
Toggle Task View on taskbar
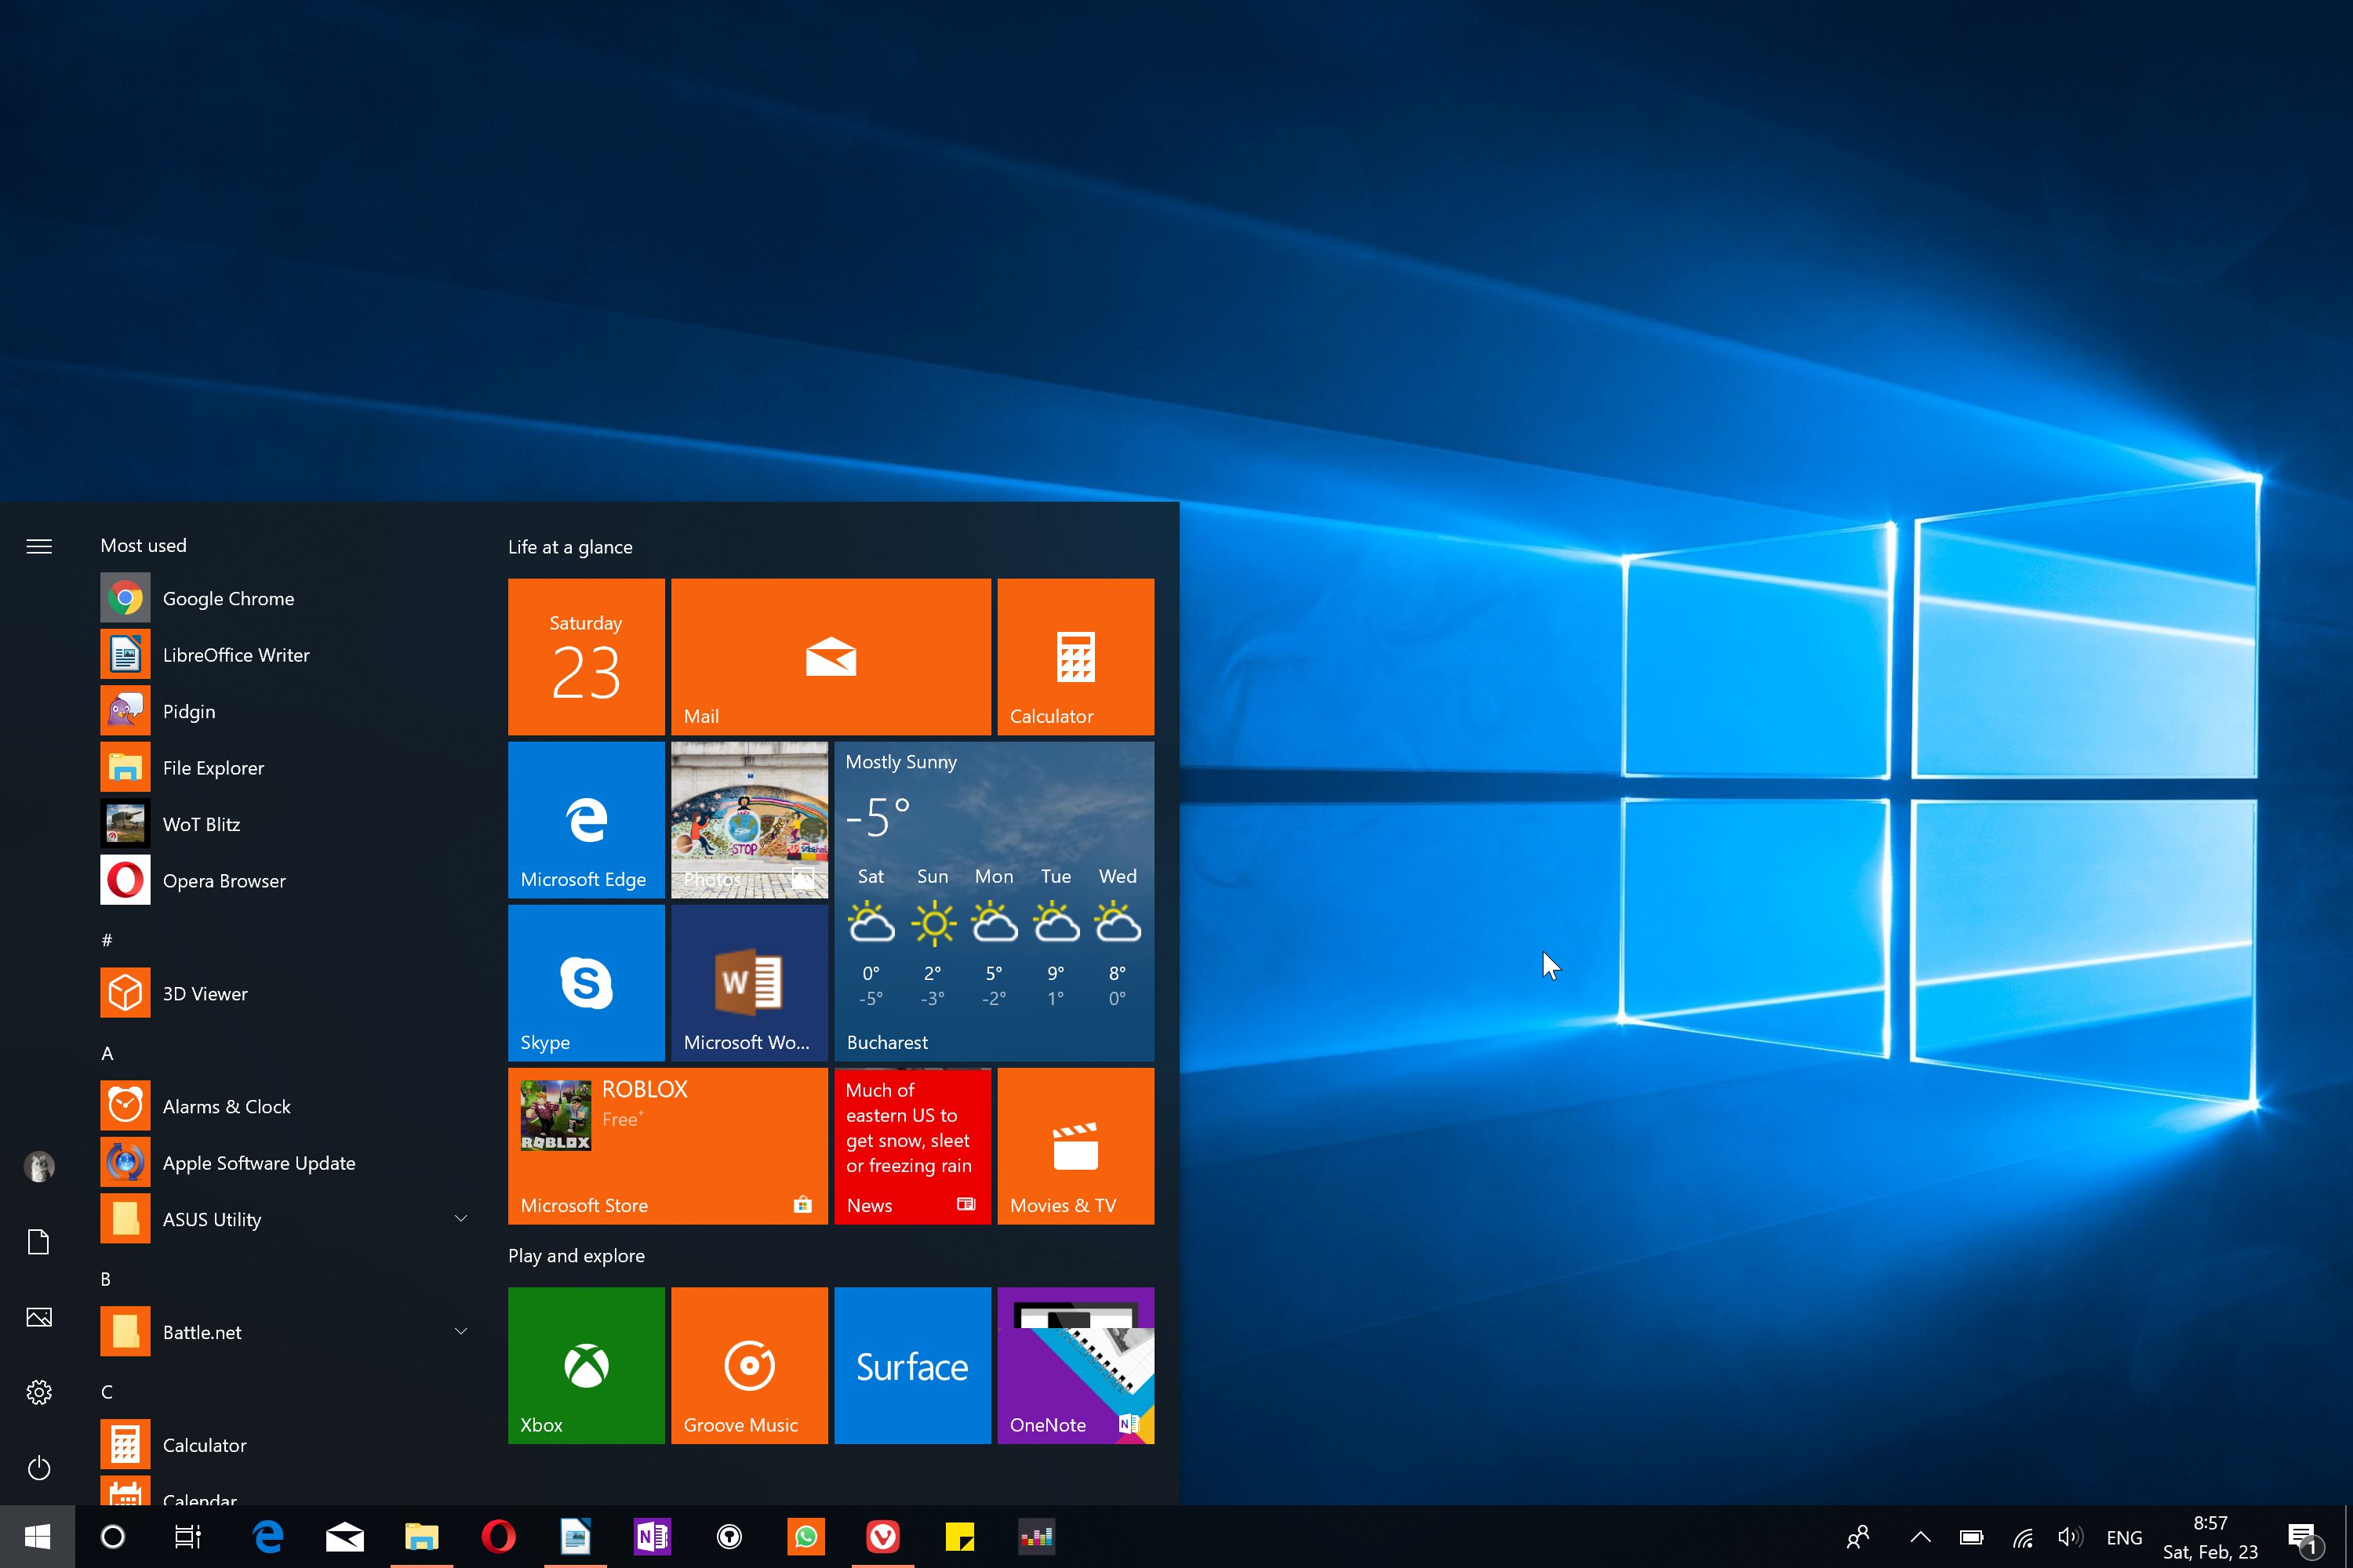pos(186,1537)
